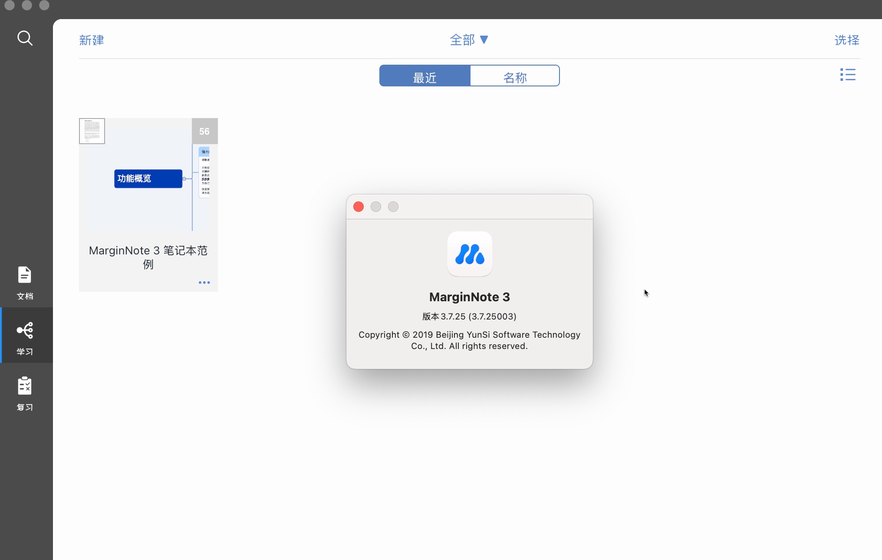
Task: Click the MarginNote 3 app logo
Action: coord(470,254)
